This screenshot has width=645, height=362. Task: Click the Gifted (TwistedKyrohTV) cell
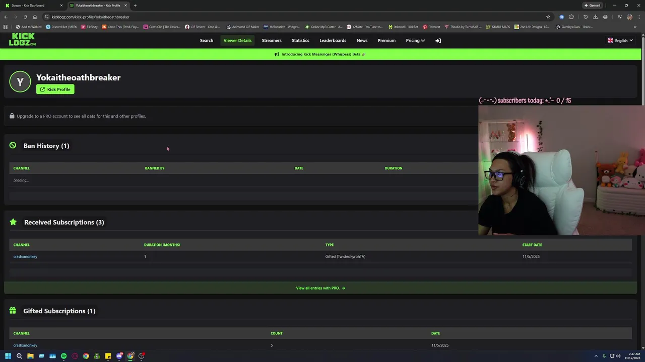pos(345,257)
